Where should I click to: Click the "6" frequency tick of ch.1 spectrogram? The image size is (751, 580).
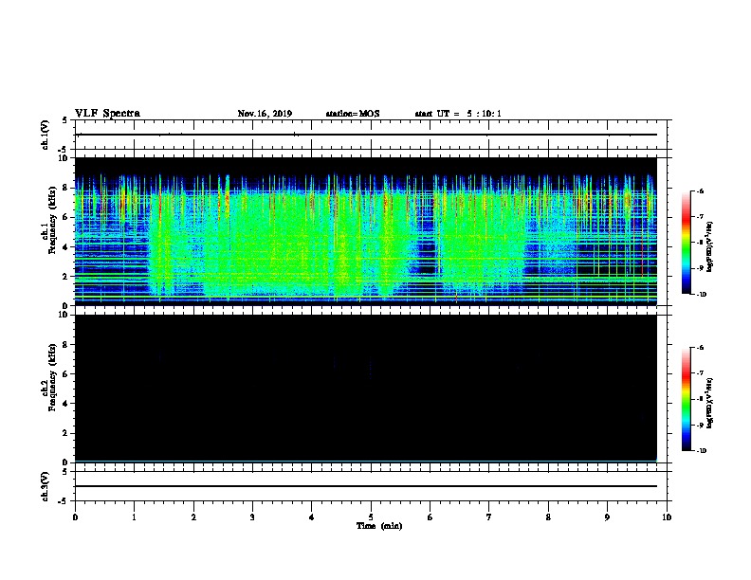[66, 217]
